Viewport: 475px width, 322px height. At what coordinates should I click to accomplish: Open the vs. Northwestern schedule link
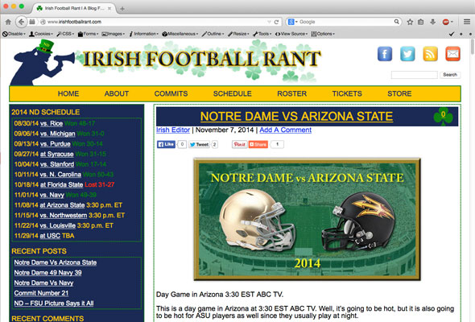[x=64, y=216]
